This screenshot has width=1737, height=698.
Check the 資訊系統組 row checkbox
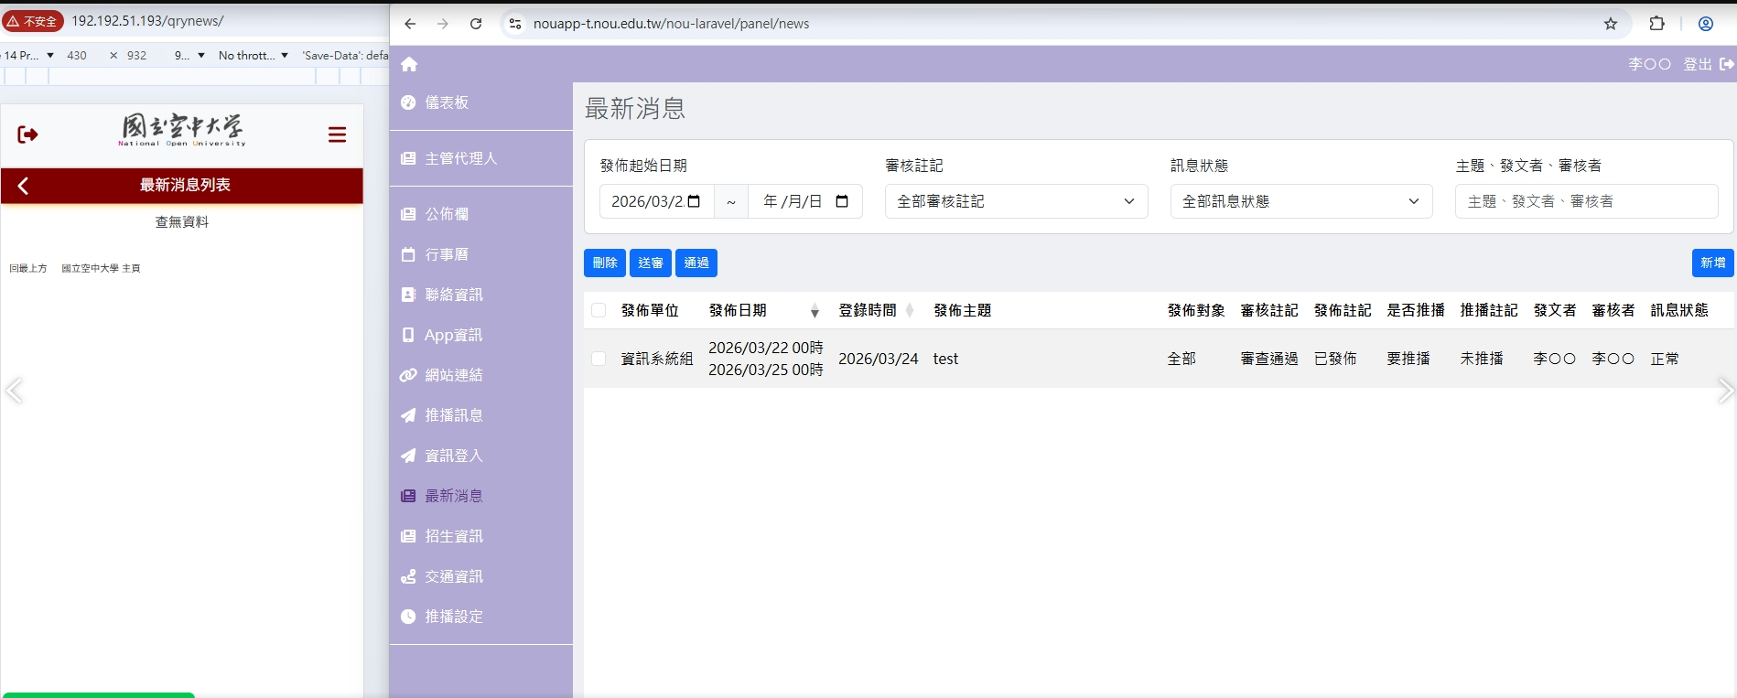[x=599, y=359]
